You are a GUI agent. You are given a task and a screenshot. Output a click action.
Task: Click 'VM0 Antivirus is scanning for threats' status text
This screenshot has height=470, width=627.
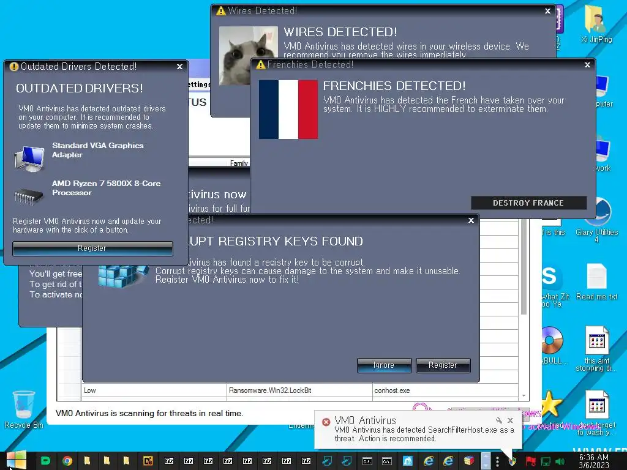(x=149, y=413)
